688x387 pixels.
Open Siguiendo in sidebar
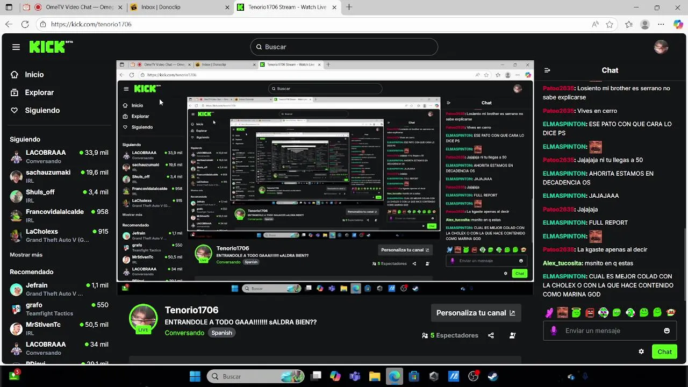tap(35, 110)
